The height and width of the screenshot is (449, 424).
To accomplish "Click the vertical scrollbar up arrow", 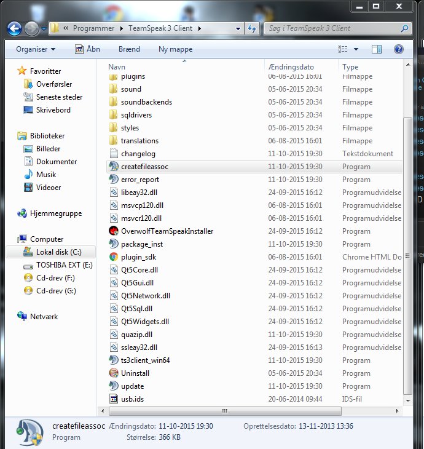I will coord(408,65).
